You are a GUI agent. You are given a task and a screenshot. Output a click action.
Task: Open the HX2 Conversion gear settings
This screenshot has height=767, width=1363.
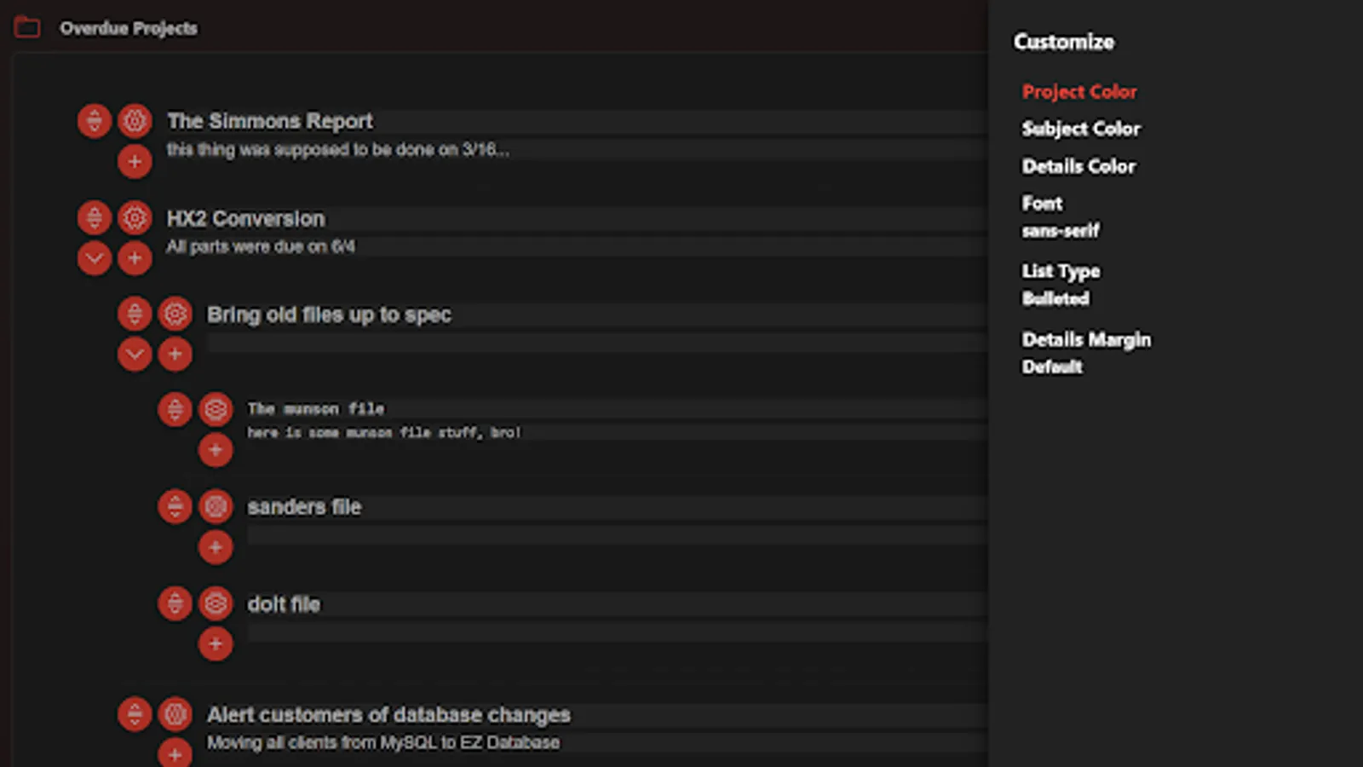point(135,218)
